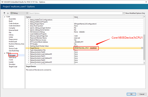The image size is (148, 97).
Task: Select Build in the options tree
Action: pos(11,21)
